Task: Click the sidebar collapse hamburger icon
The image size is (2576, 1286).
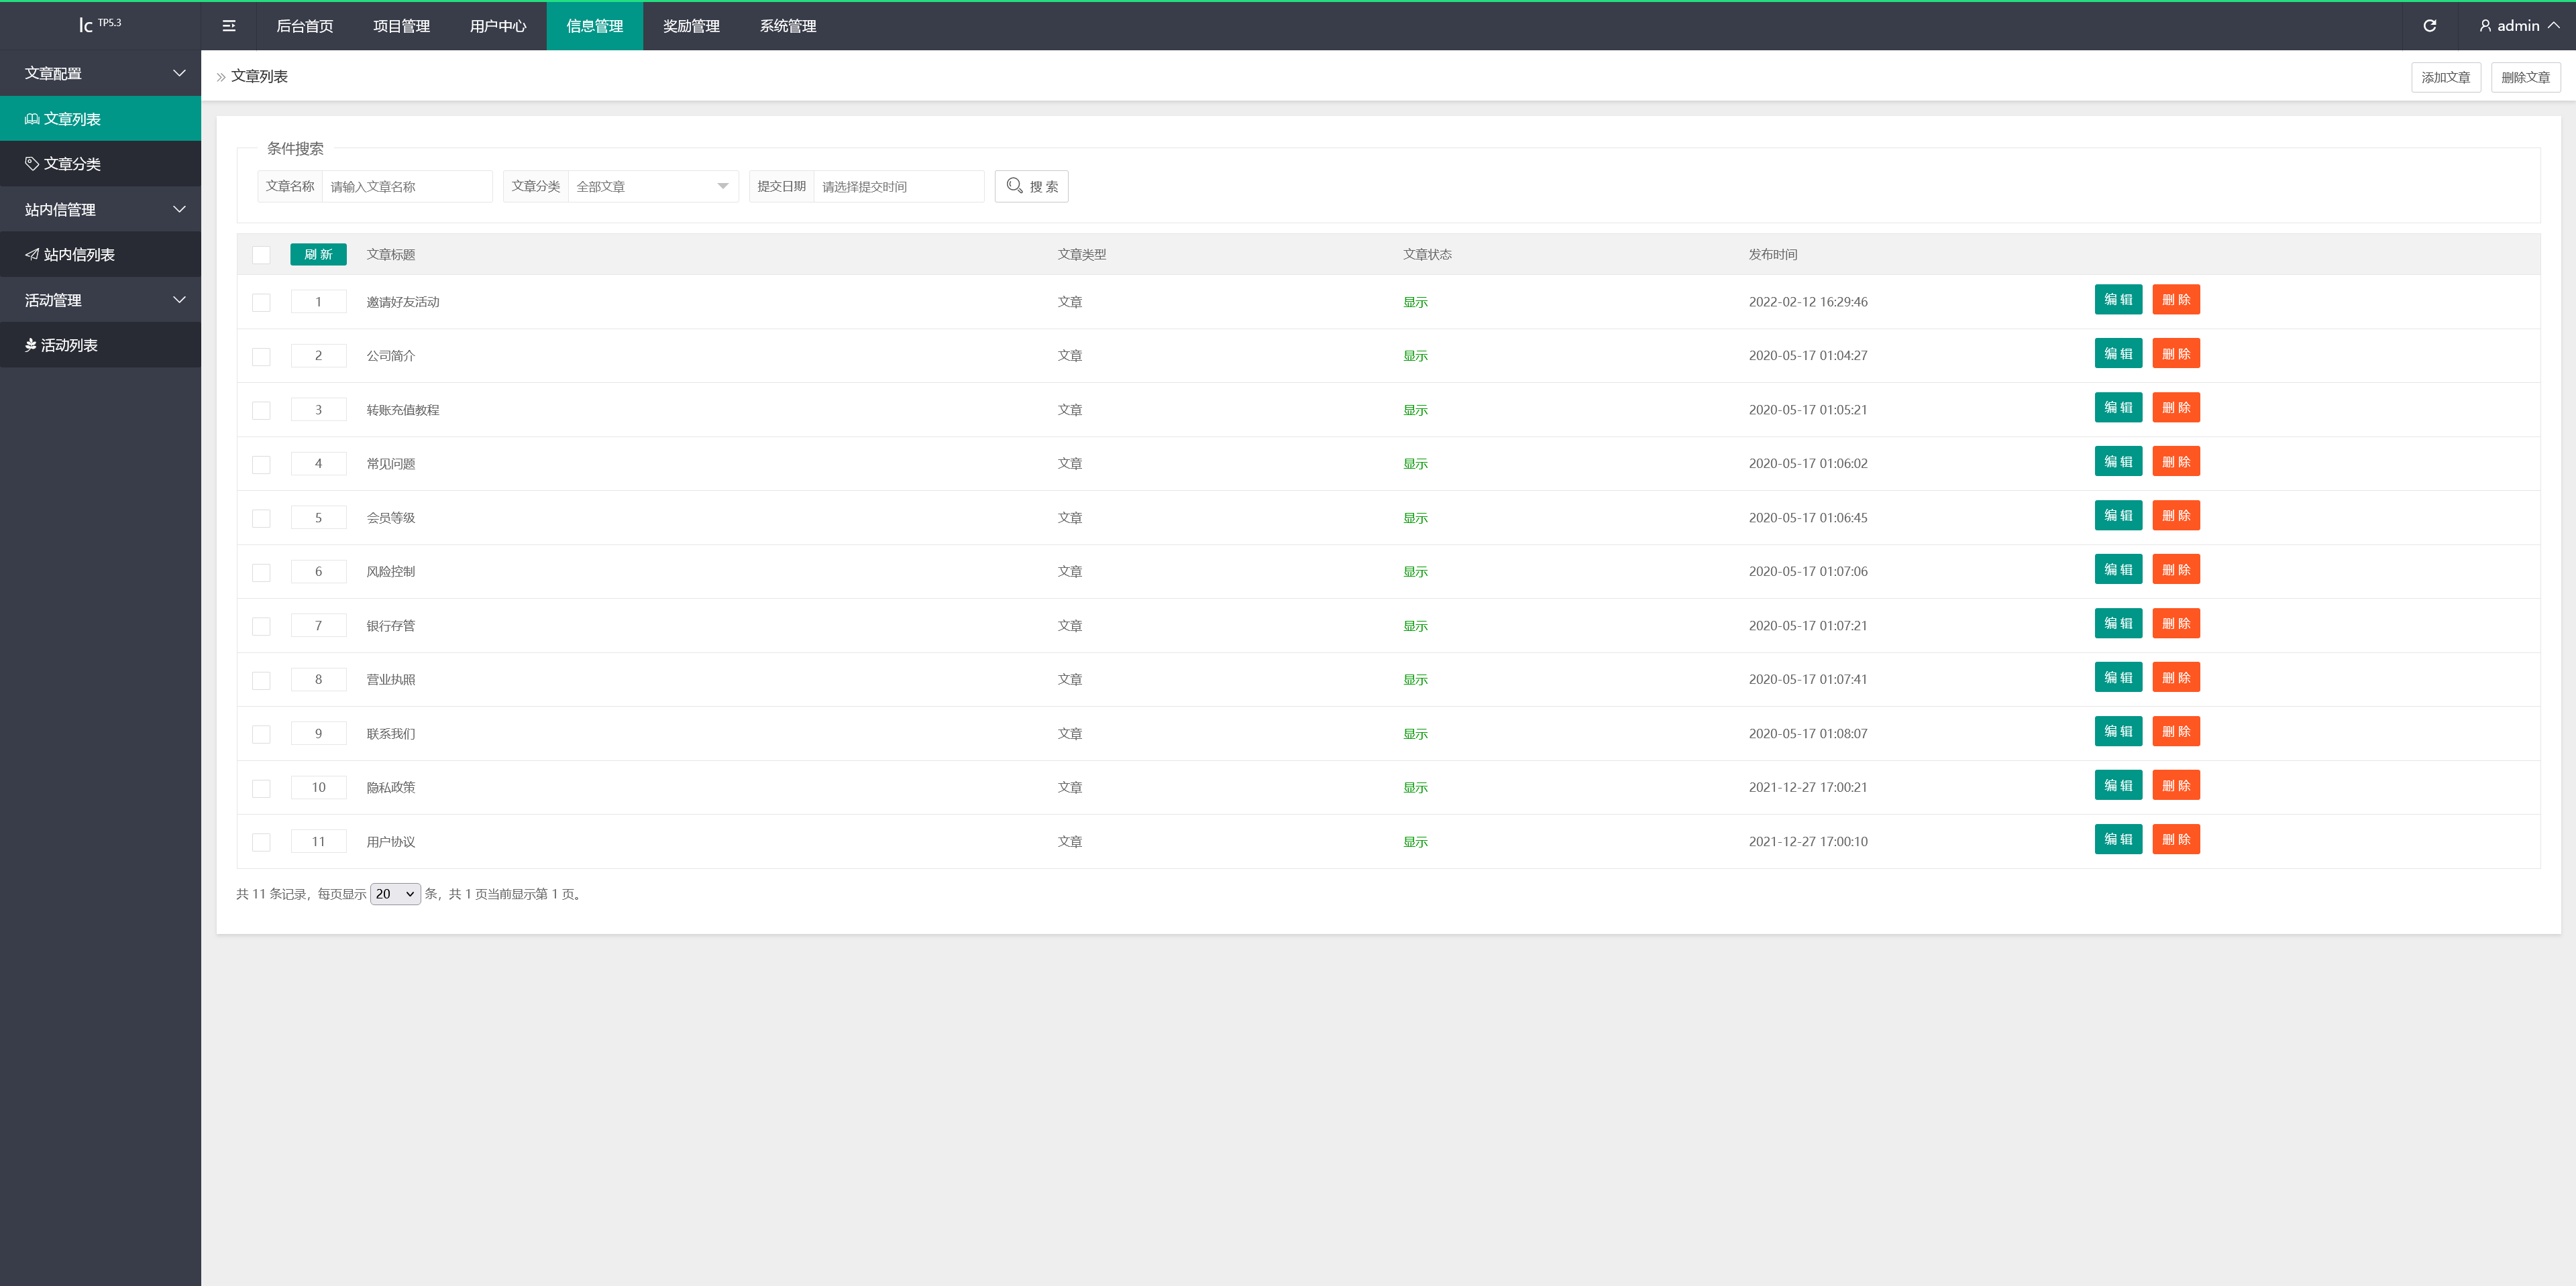Action: click(229, 26)
